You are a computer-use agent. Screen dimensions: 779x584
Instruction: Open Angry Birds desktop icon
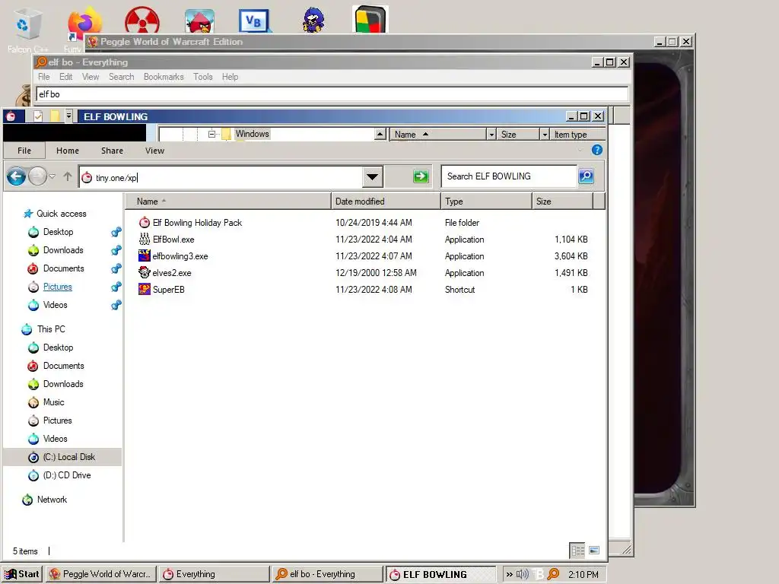200,21
